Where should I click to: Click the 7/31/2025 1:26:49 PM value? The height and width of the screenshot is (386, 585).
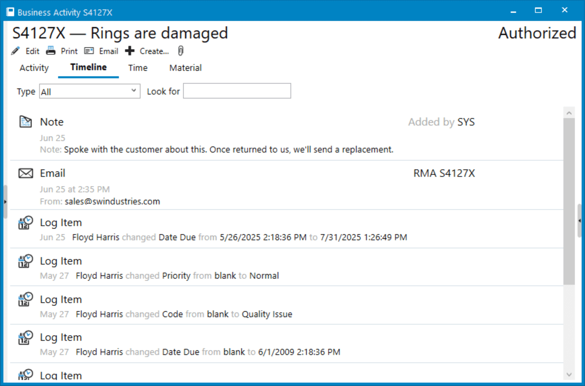[x=363, y=237]
